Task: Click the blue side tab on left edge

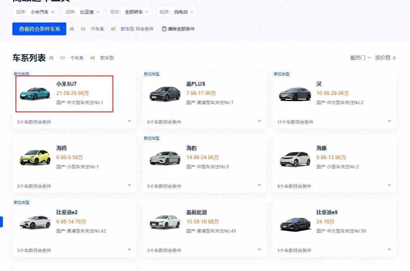Action: pyautogui.click(x=1, y=222)
